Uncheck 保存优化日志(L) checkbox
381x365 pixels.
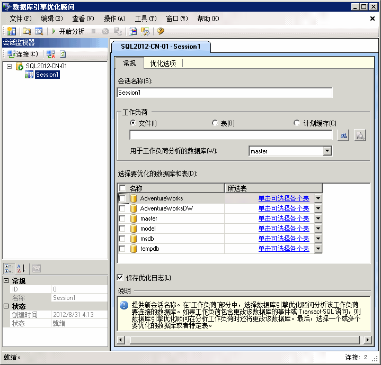[x=120, y=277]
